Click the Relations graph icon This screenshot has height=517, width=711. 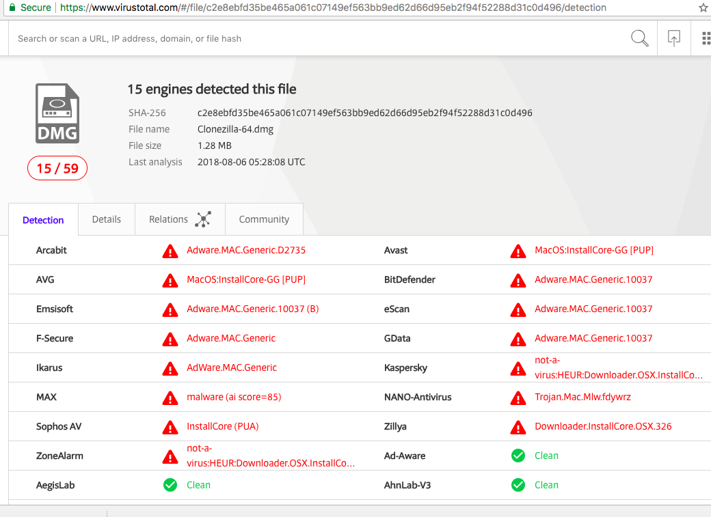click(202, 219)
